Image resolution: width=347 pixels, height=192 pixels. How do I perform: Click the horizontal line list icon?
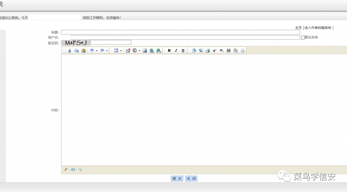[x=229, y=51]
